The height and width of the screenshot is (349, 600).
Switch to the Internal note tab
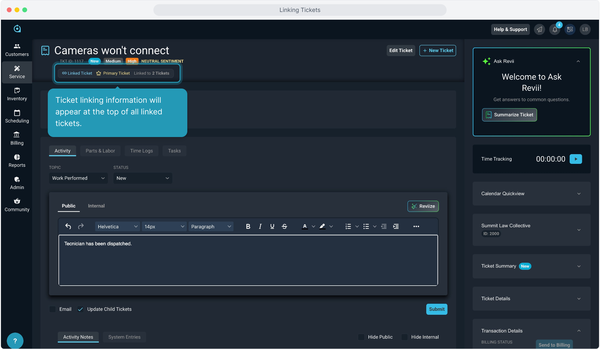coord(96,206)
